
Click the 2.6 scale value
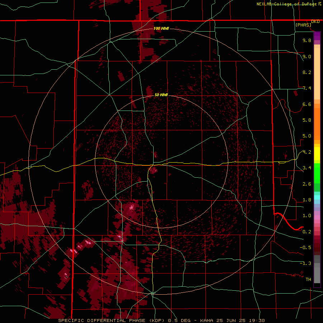pyautogui.click(x=307, y=184)
